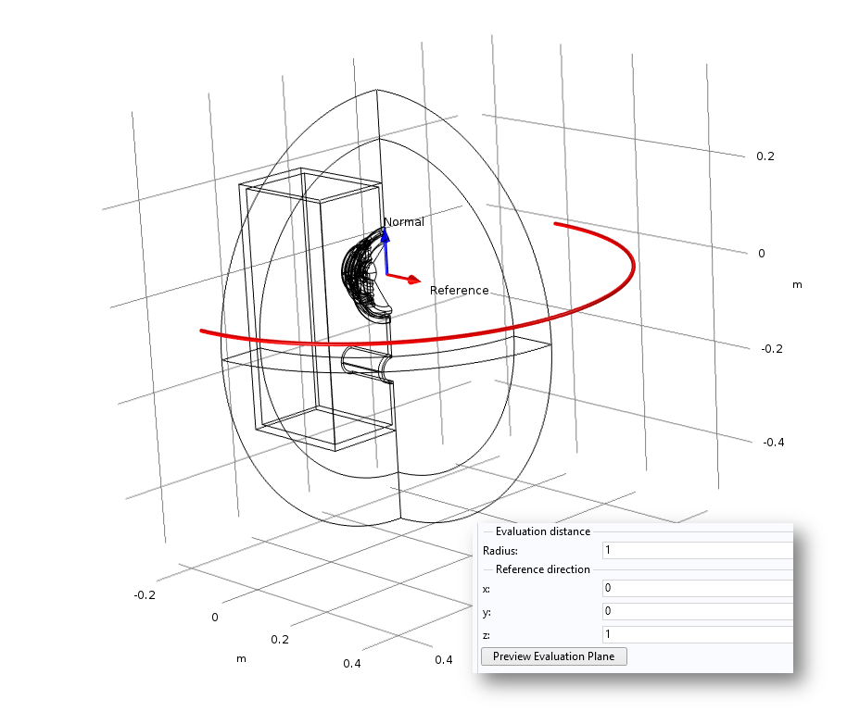Click the Radius label text
This screenshot has width=847, height=712.
click(x=499, y=551)
